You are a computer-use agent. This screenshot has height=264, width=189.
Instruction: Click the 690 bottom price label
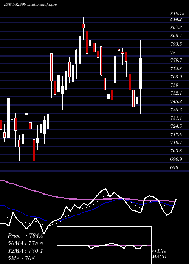pyautogui.click(x=175, y=167)
